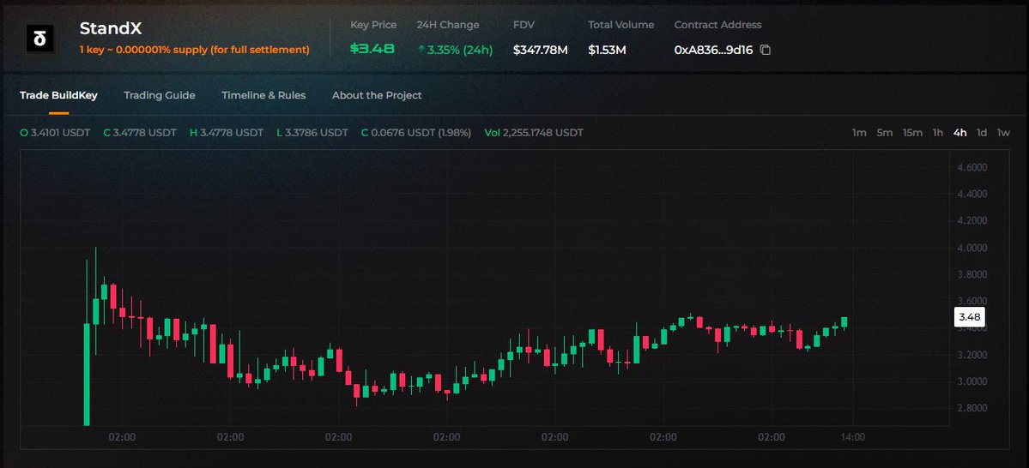This screenshot has height=468, width=1029.
Task: Click the $1.53M total volume value
Action: point(607,50)
